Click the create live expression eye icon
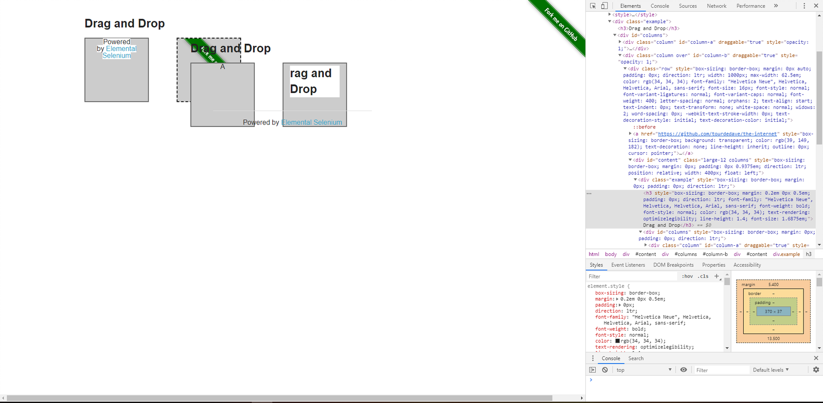823x403 pixels. (684, 370)
